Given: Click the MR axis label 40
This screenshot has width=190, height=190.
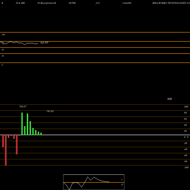Looking at the screenshot, I should click(185, 125).
